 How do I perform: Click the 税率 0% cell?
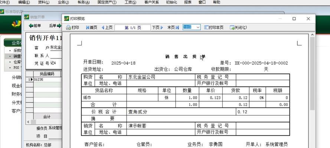click(x=257, y=97)
